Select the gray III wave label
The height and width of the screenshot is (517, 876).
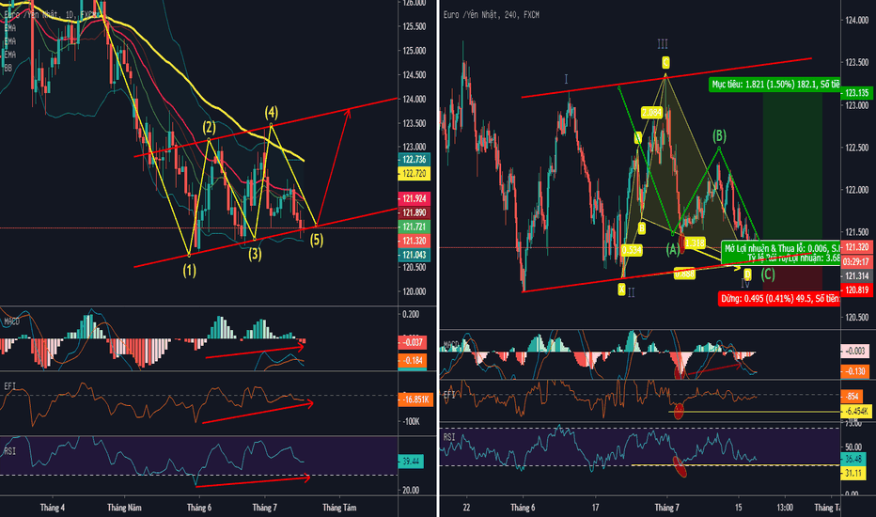(x=662, y=43)
